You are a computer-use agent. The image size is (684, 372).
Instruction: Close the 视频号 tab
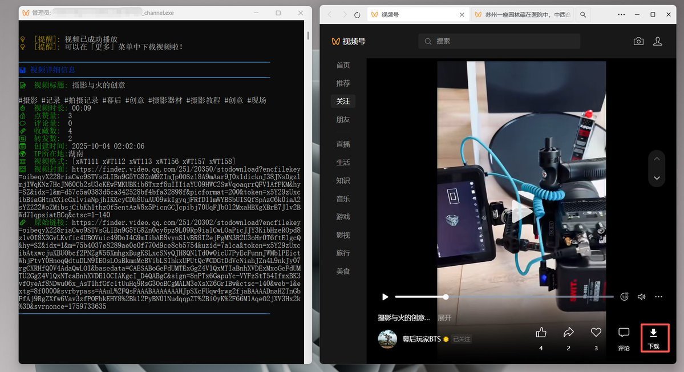pyautogui.click(x=462, y=15)
